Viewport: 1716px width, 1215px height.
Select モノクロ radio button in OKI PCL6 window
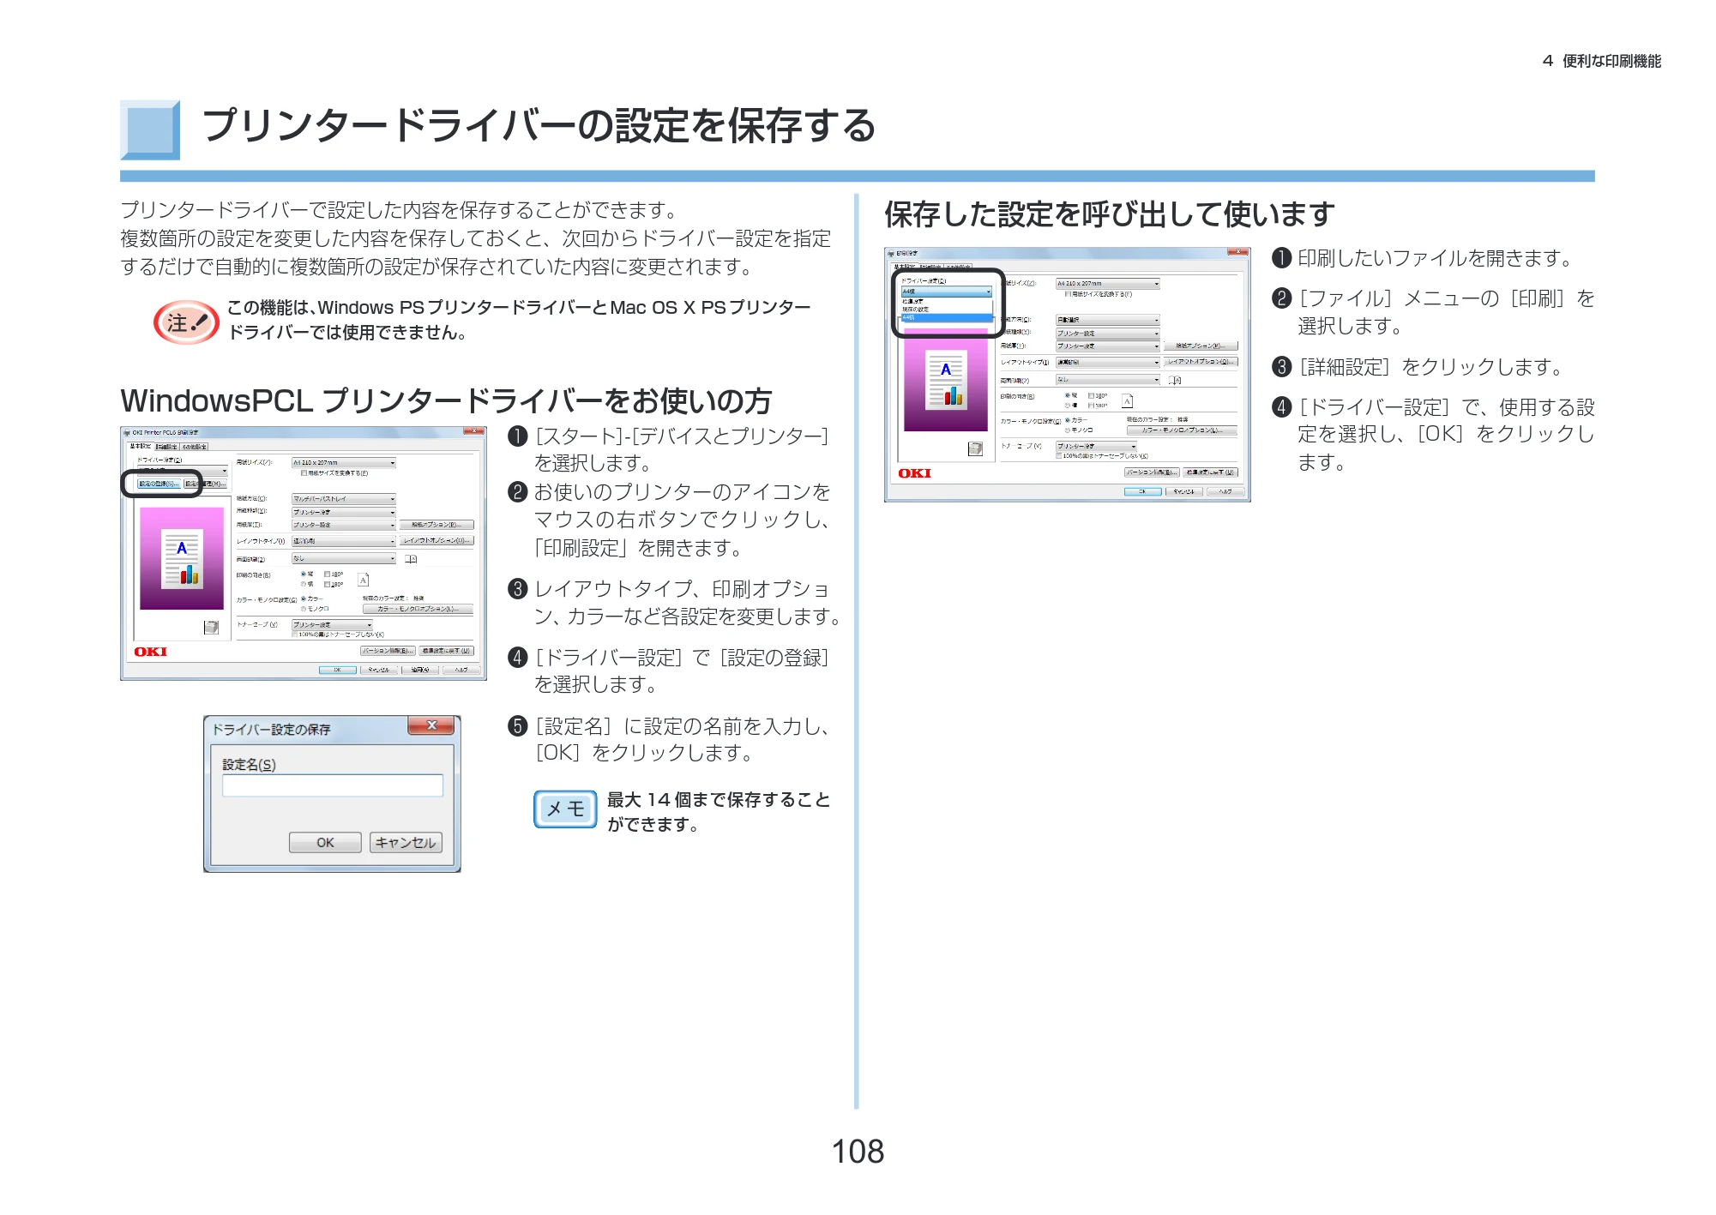click(304, 609)
